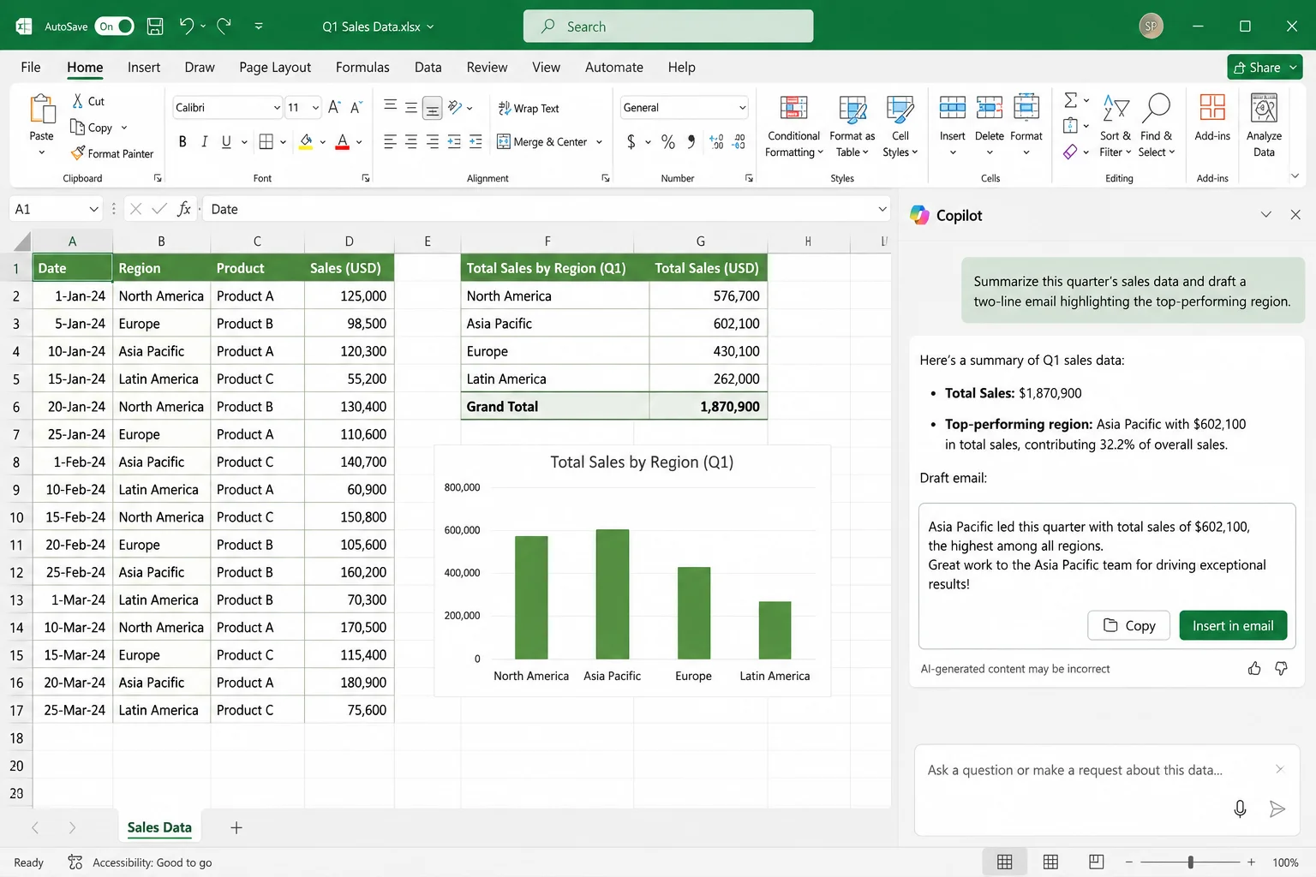Image resolution: width=1316 pixels, height=877 pixels.
Task: Expand the Name Box dropdown arrow
Action: pos(93,209)
